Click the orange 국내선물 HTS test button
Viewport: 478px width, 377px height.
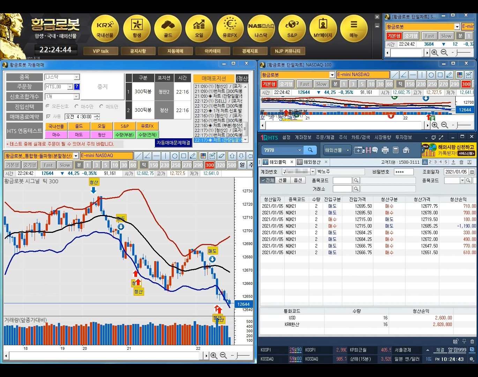(56, 126)
